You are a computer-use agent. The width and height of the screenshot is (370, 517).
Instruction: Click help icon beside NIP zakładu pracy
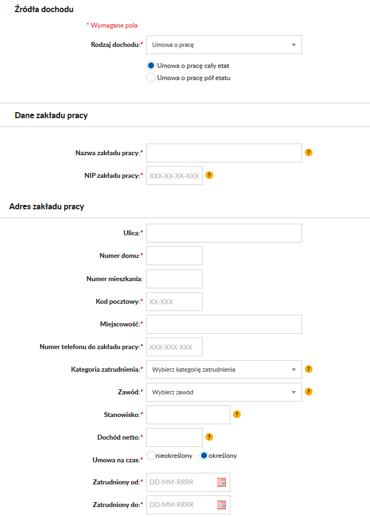click(209, 176)
